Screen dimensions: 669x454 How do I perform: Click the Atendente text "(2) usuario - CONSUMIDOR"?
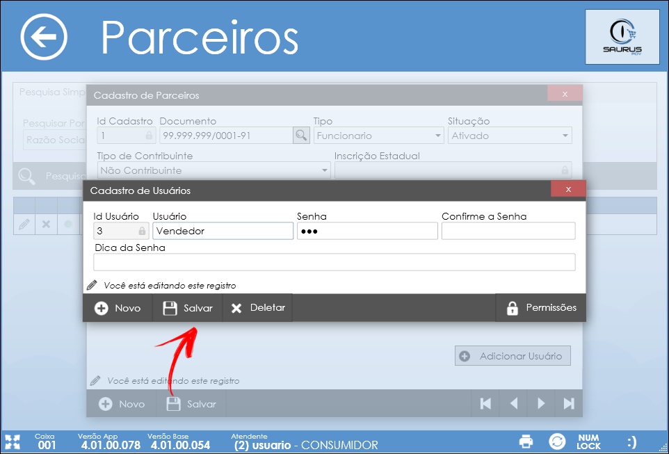(306, 446)
